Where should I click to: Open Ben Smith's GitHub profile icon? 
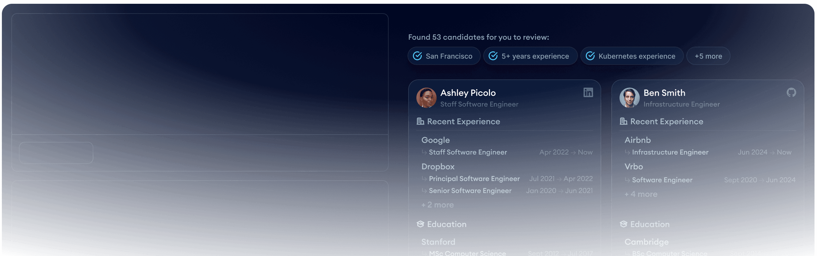point(791,92)
